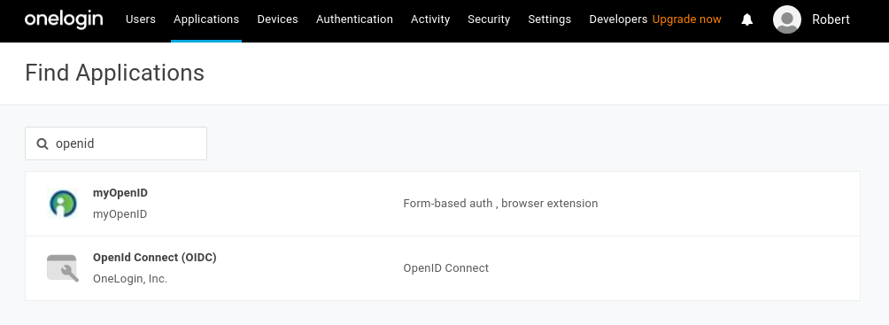Open the notifications bell

747,19
